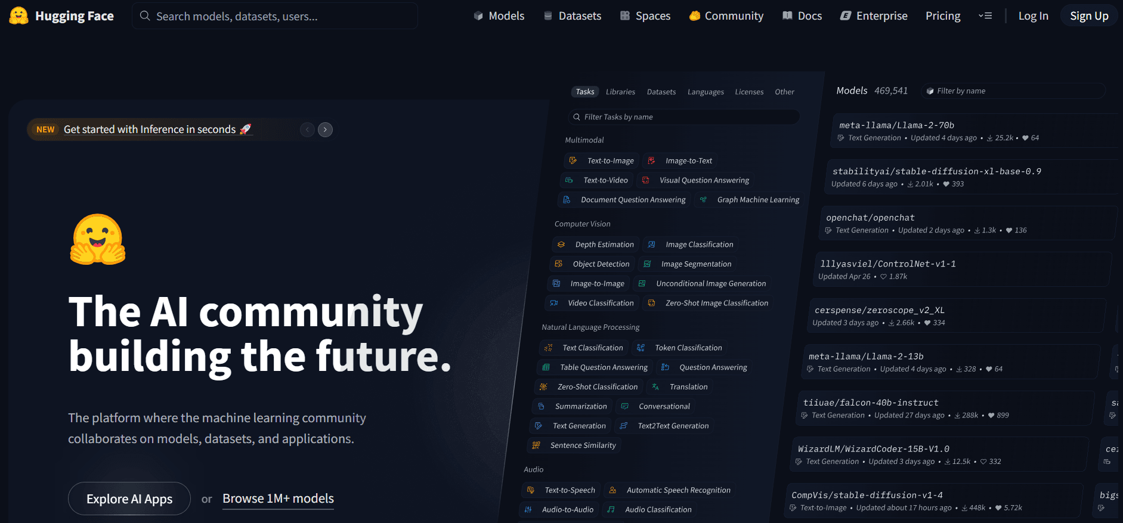Screen dimensions: 1123x523
Task: Click the Translation task icon
Action: (x=655, y=387)
